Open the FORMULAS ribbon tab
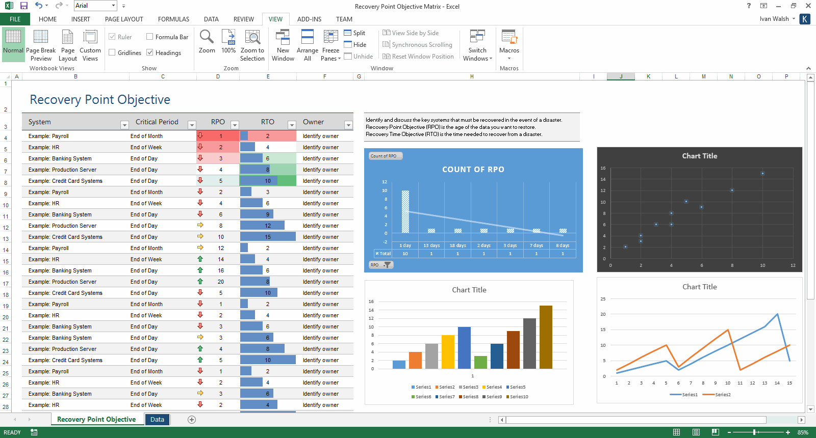The width and height of the screenshot is (816, 438). pyautogui.click(x=173, y=19)
